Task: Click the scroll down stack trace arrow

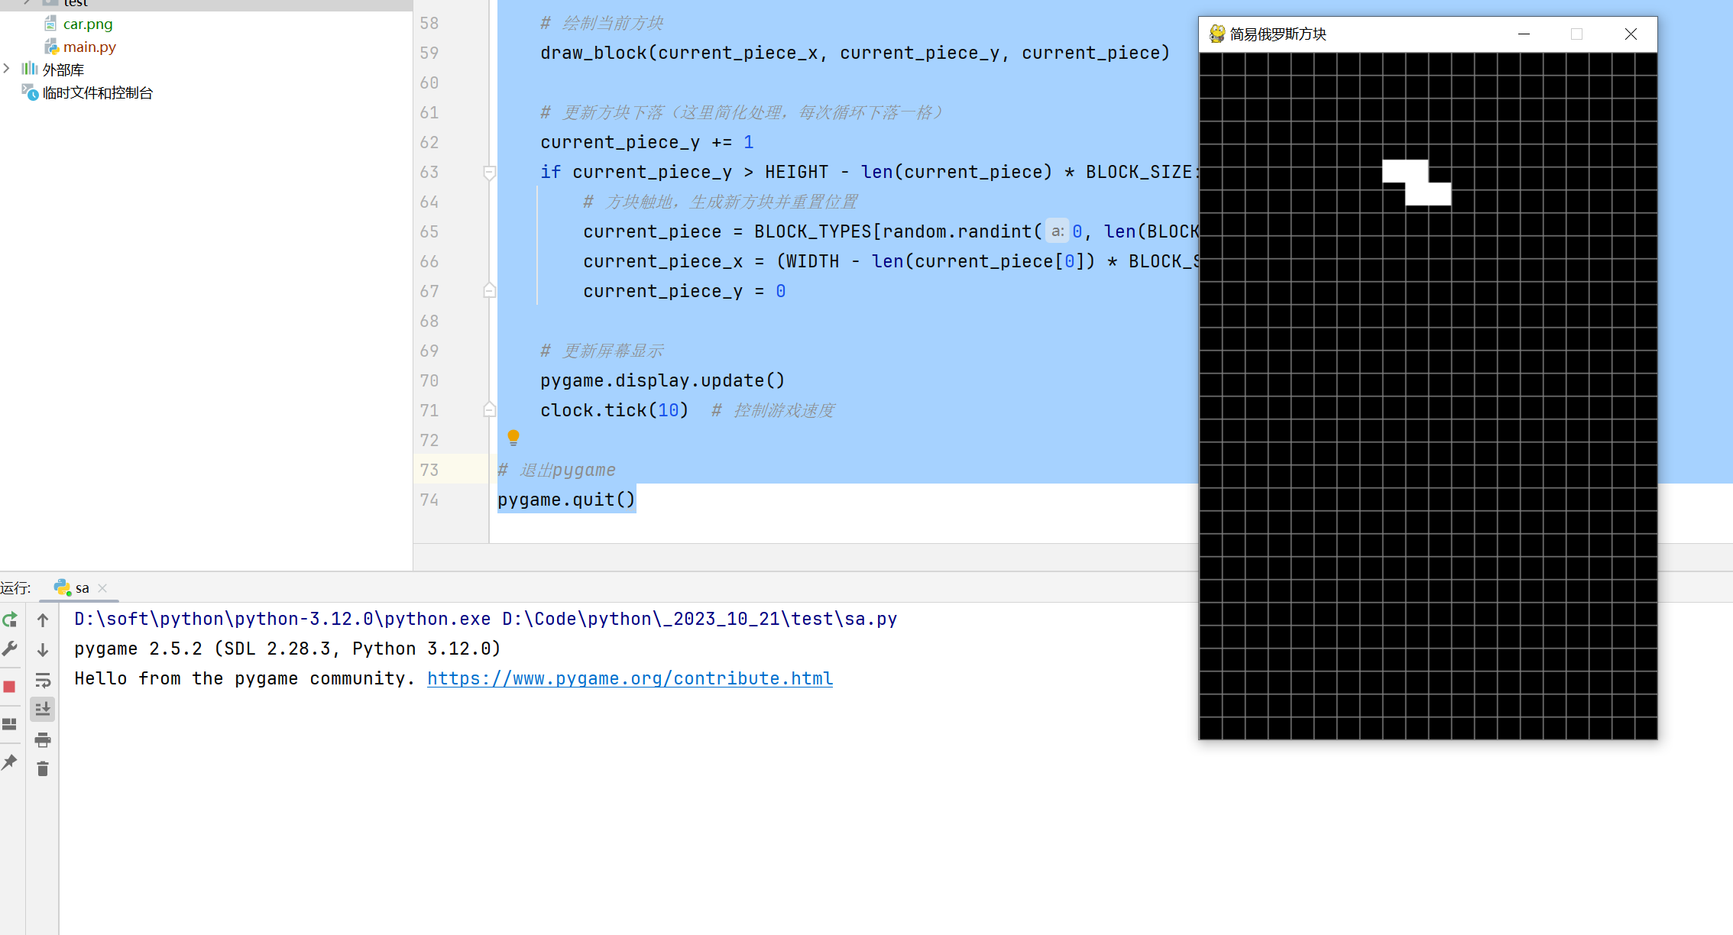Action: (43, 649)
